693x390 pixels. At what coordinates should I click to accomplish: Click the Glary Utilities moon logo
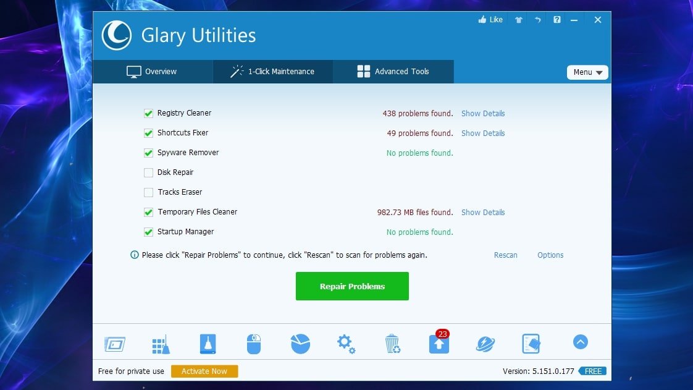pyautogui.click(x=117, y=35)
